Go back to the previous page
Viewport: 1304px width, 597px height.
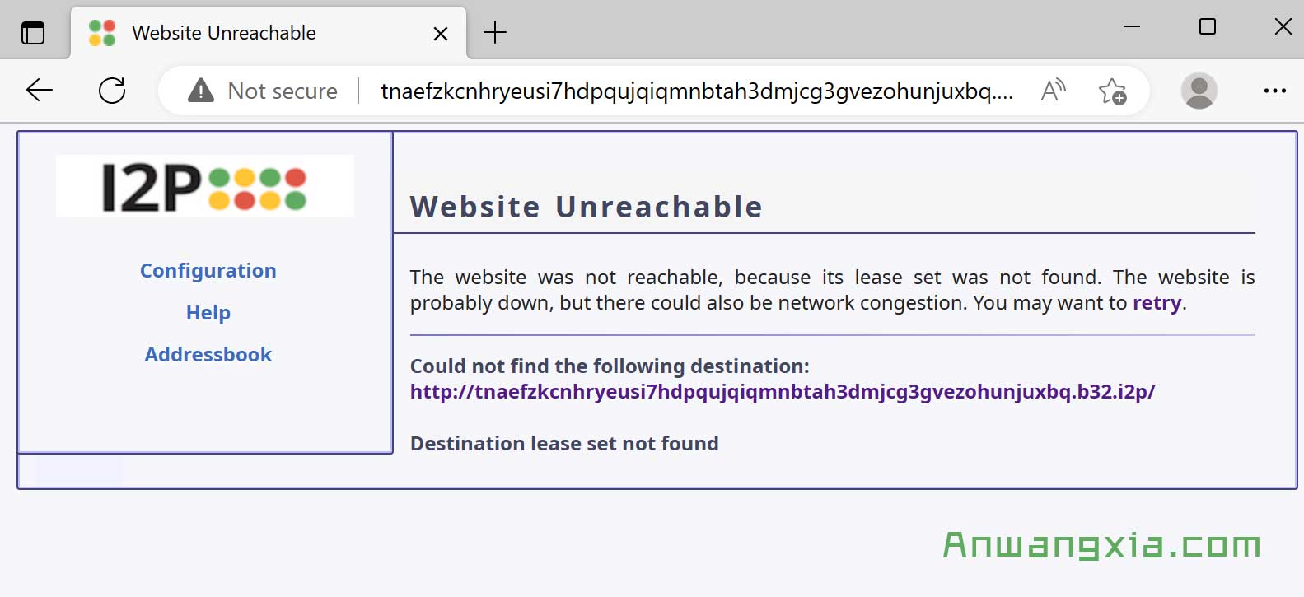40,91
